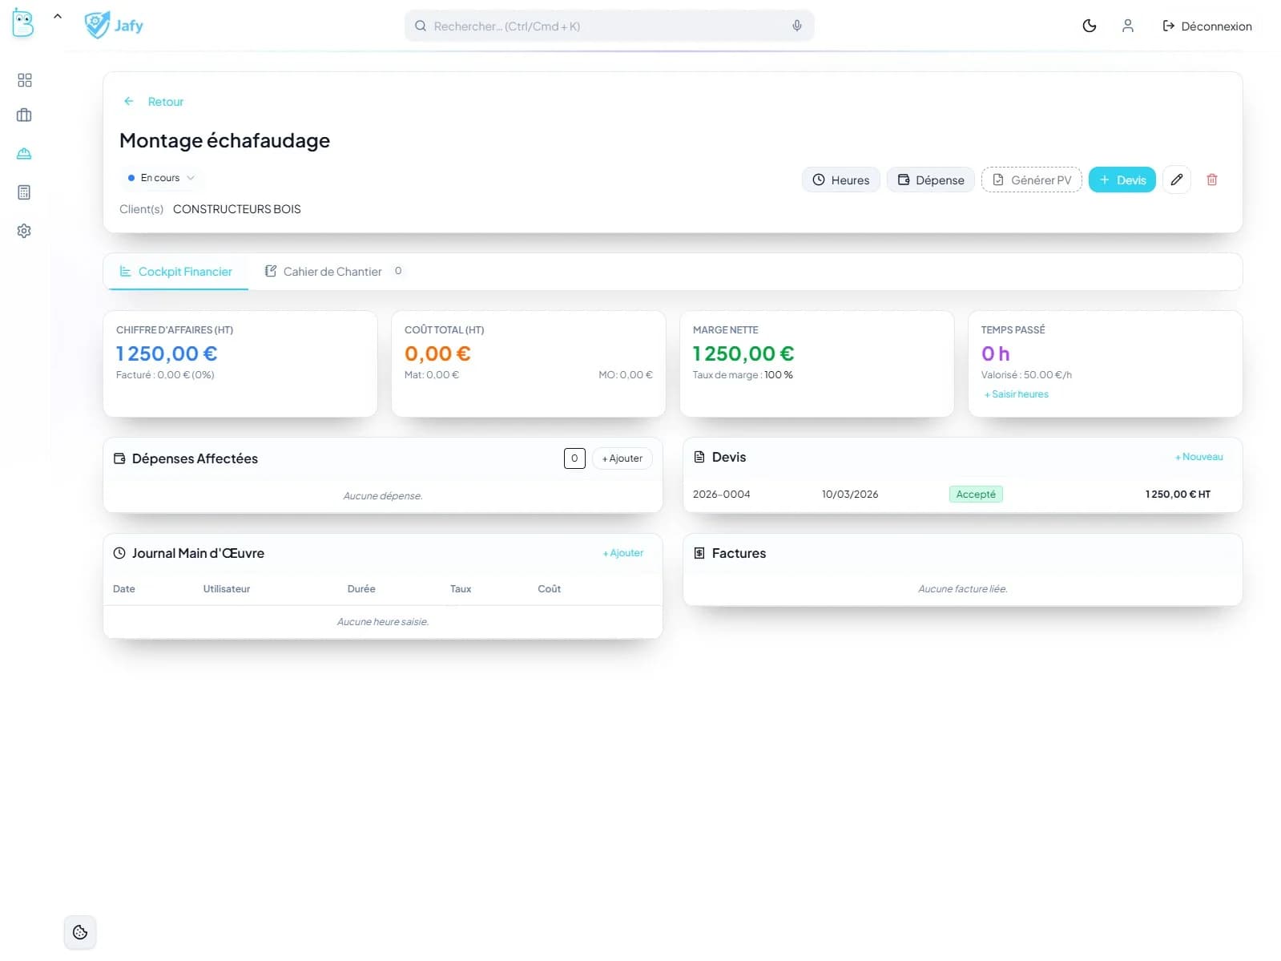The width and height of the screenshot is (1281, 961).
Task: Collapse sidebar with the chevron arrow
Action: [x=58, y=17]
